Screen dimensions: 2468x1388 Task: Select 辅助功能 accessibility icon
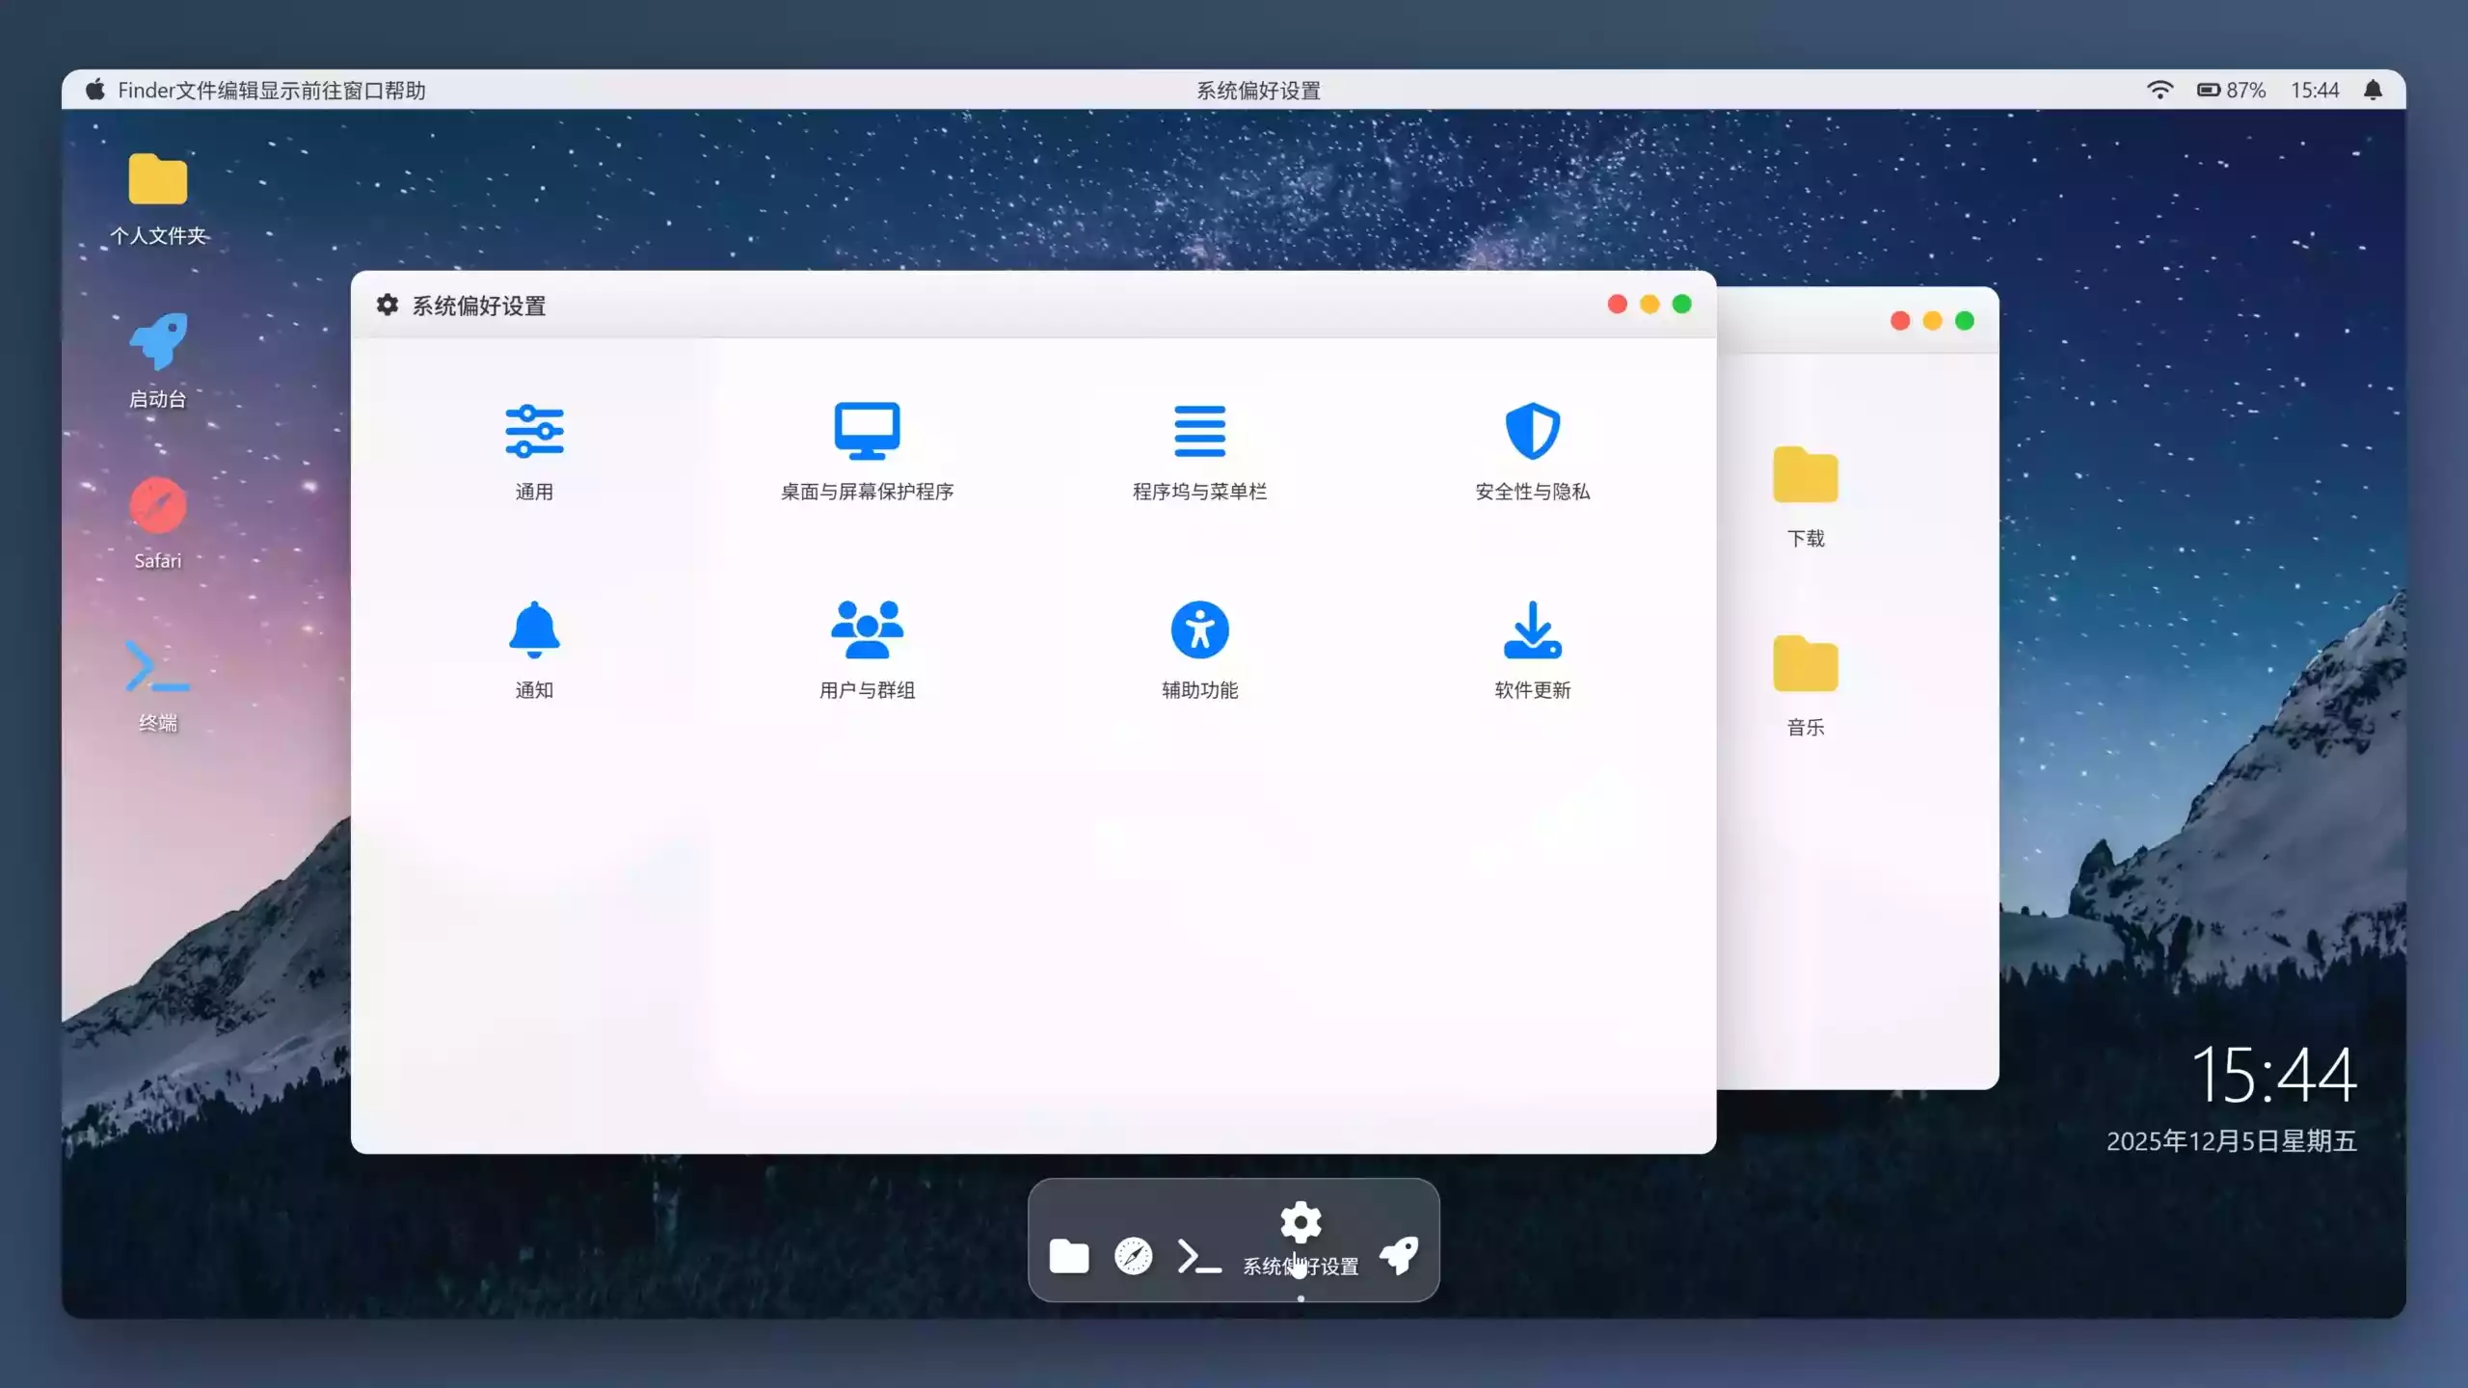click(1199, 629)
